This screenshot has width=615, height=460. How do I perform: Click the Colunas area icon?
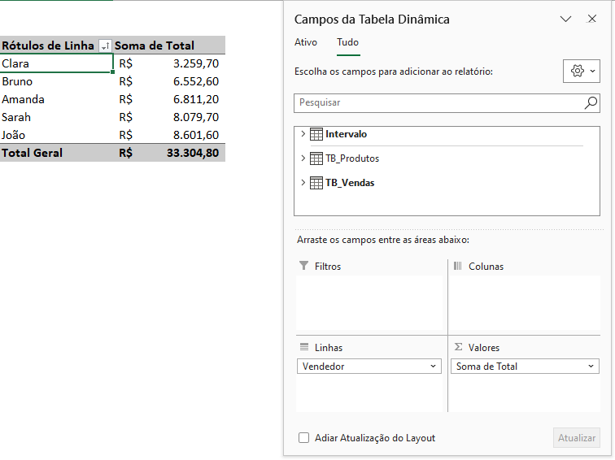coord(457,266)
